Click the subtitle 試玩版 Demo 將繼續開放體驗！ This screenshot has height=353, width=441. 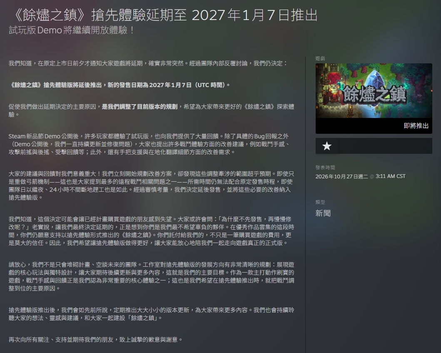(x=72, y=30)
